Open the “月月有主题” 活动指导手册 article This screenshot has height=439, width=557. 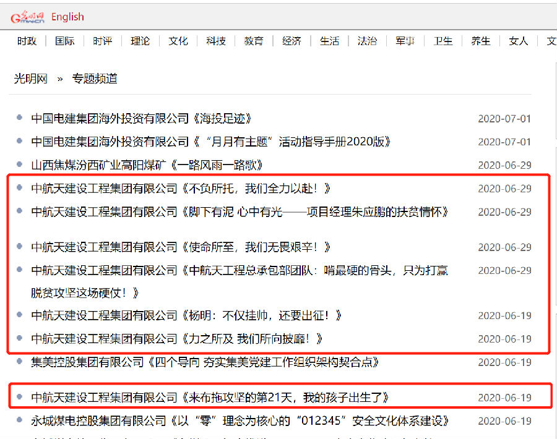coord(211,142)
